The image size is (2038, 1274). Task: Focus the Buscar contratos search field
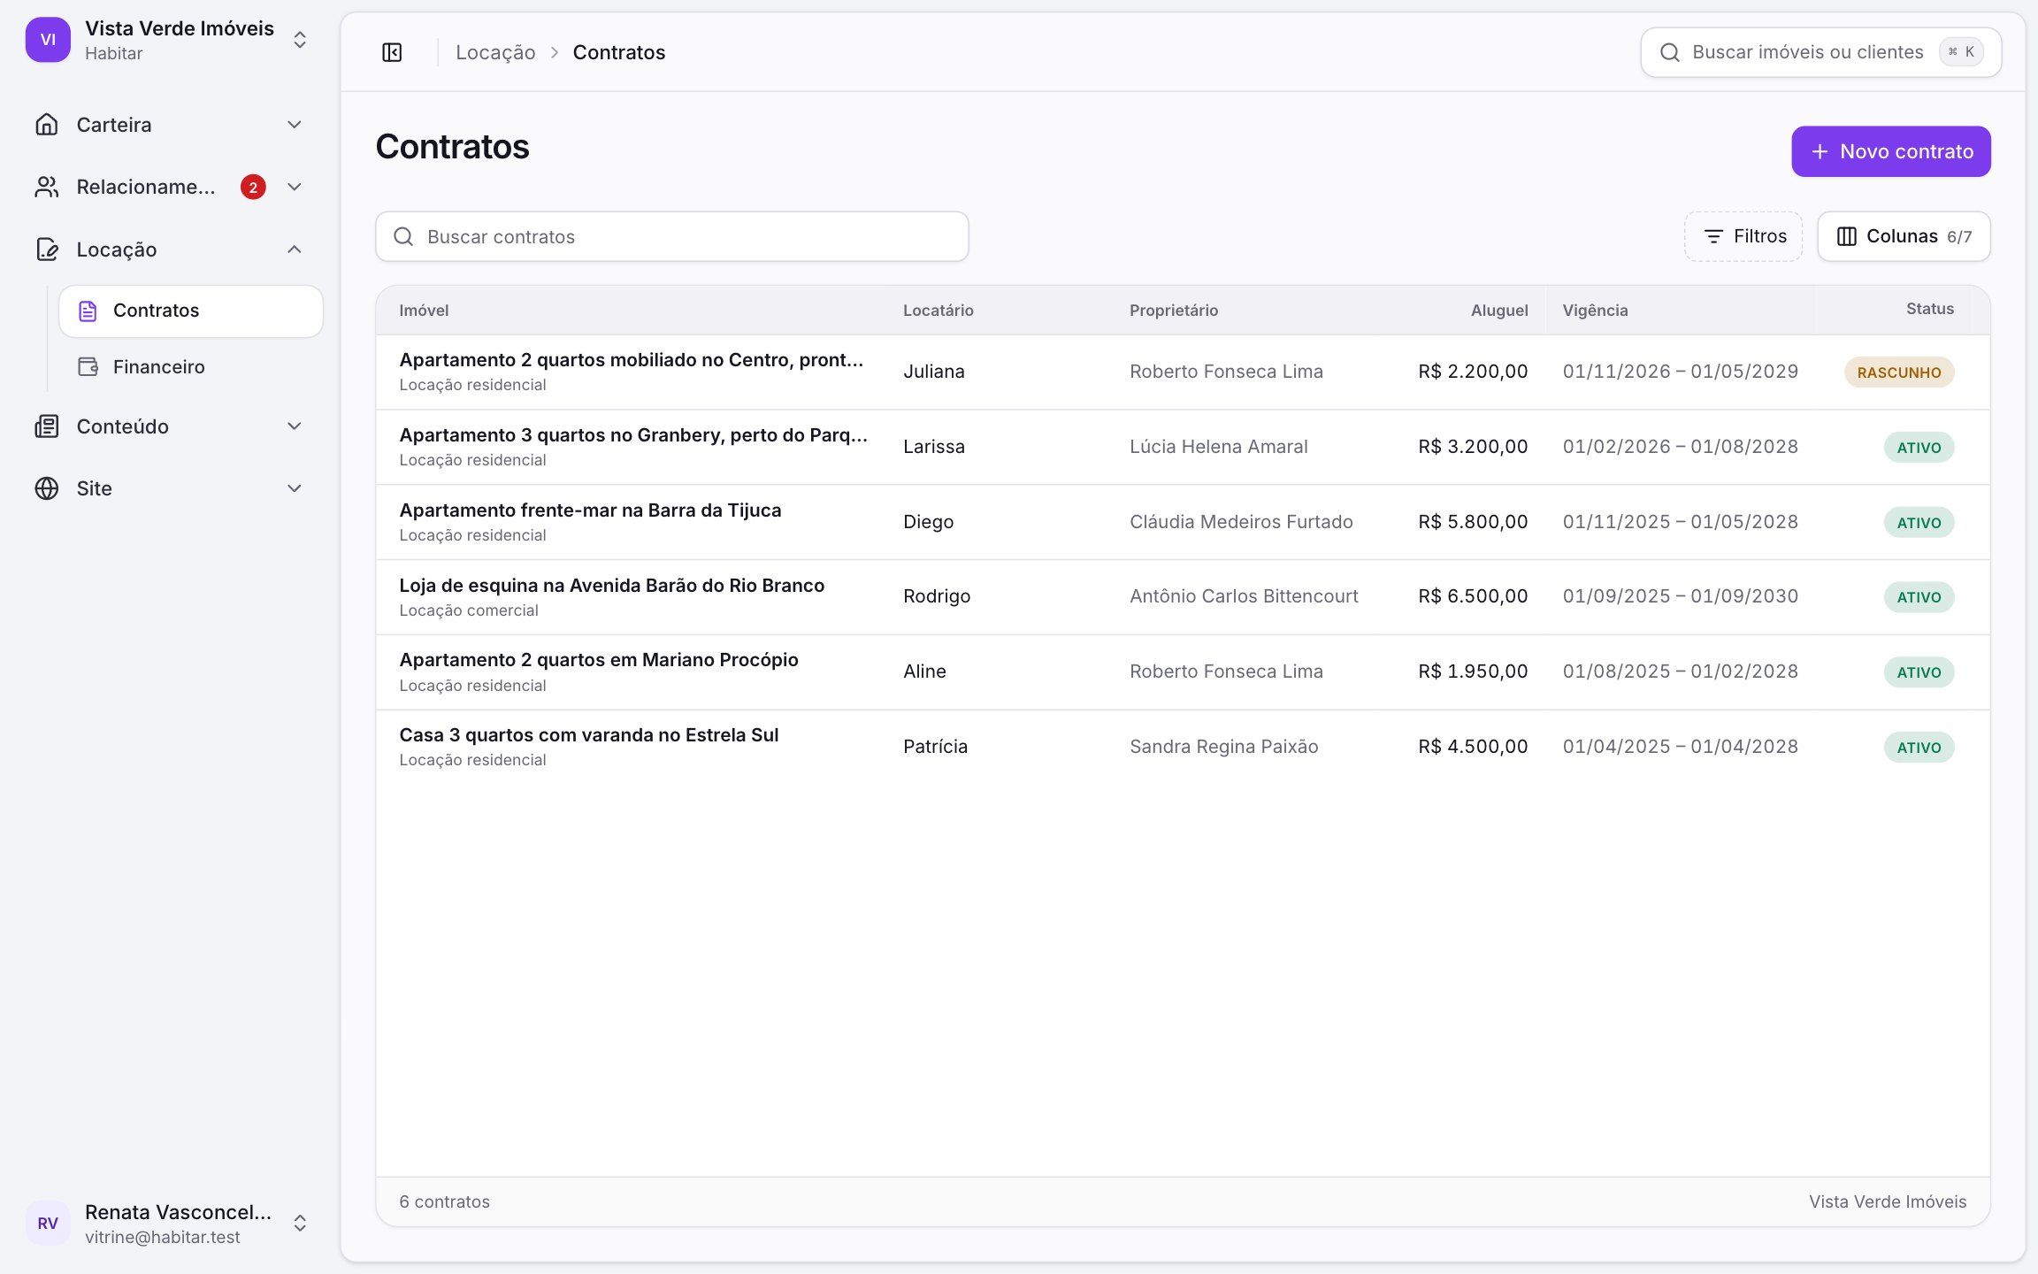672,236
